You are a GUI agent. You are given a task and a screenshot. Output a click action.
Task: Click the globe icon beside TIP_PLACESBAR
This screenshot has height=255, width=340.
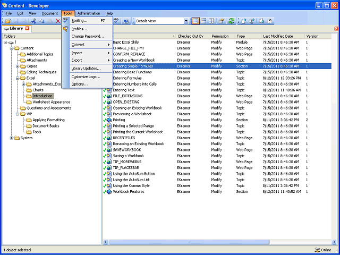point(109,168)
